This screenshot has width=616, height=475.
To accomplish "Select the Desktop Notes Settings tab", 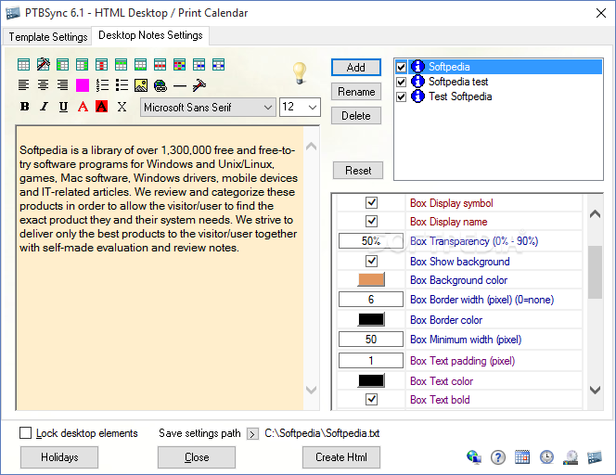I will pos(150,35).
